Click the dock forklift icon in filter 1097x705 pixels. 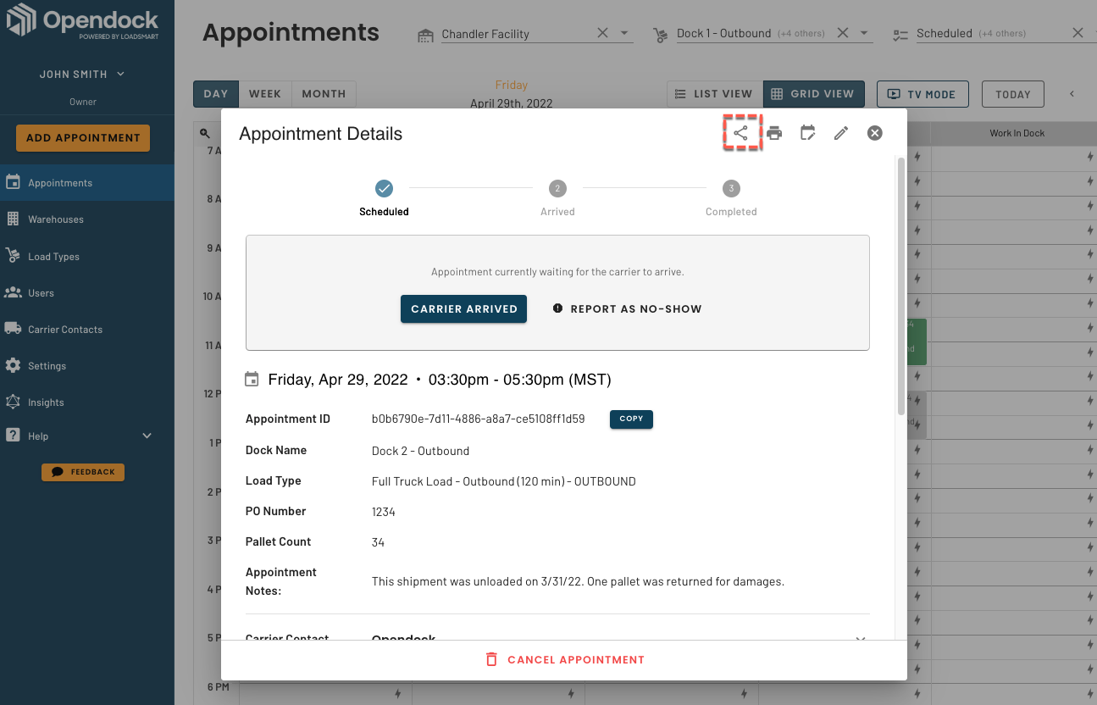click(x=661, y=35)
